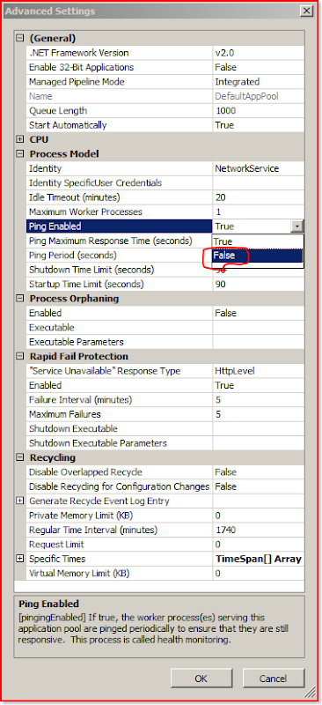The width and height of the screenshot is (322, 705).
Task: Select "Service Unavailable" Response Type row
Action: (165, 371)
